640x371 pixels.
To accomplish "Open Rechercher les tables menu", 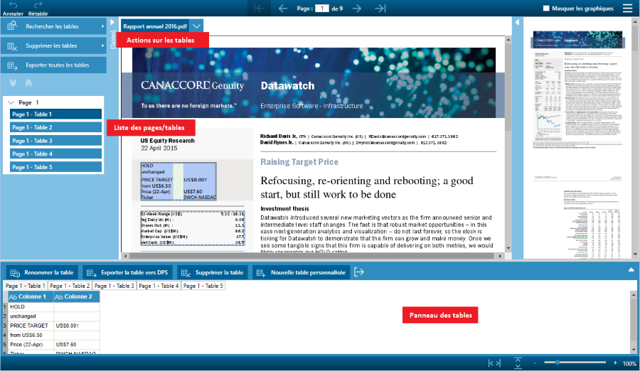I will click(x=53, y=26).
